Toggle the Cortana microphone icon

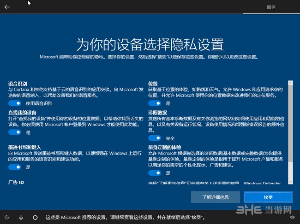tap(21, 217)
